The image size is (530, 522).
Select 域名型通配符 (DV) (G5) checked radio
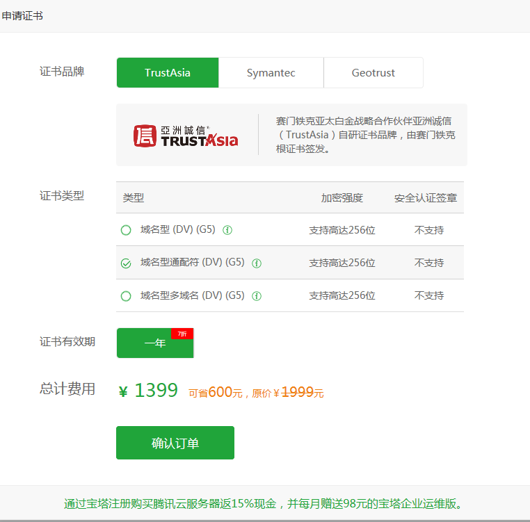click(x=126, y=263)
